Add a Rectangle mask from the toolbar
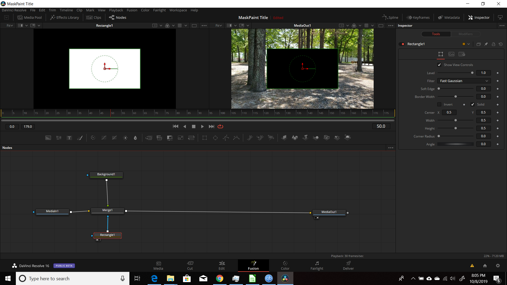 tap(204, 138)
